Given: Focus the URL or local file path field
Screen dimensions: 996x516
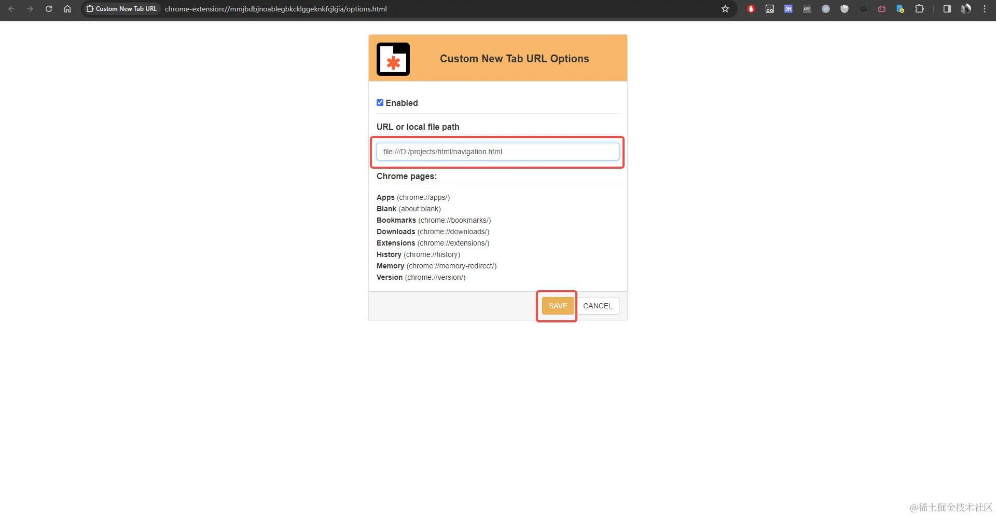Looking at the screenshot, I should point(497,152).
